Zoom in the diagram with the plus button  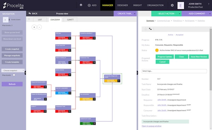click(x=34, y=27)
